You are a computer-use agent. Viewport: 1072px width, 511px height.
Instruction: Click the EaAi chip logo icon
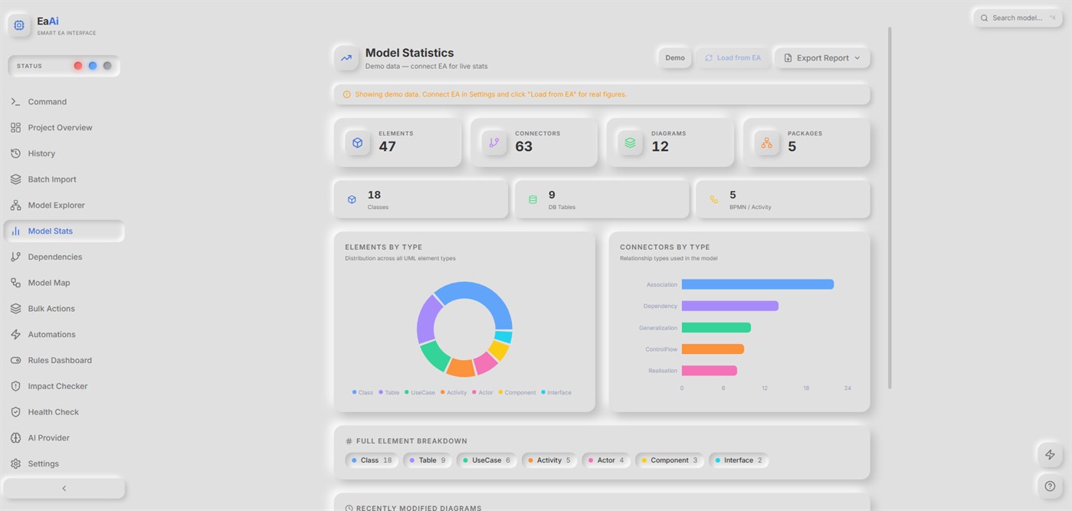(x=19, y=25)
